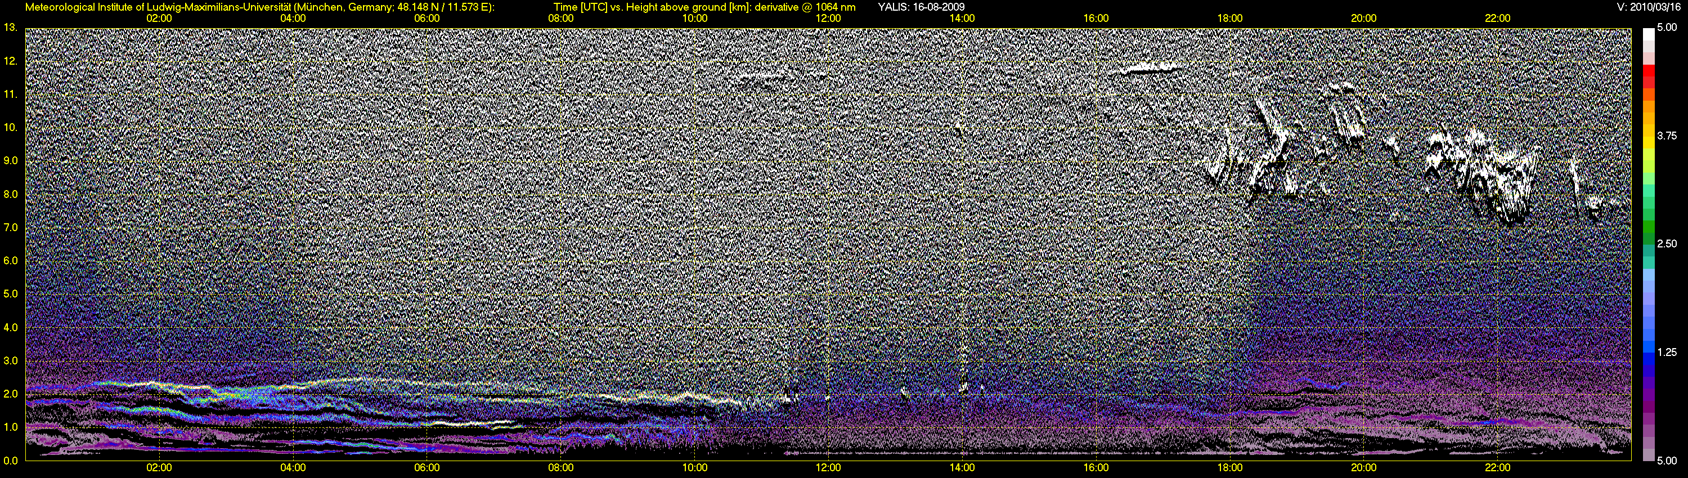Click the 4.0 height axis label

11,327
